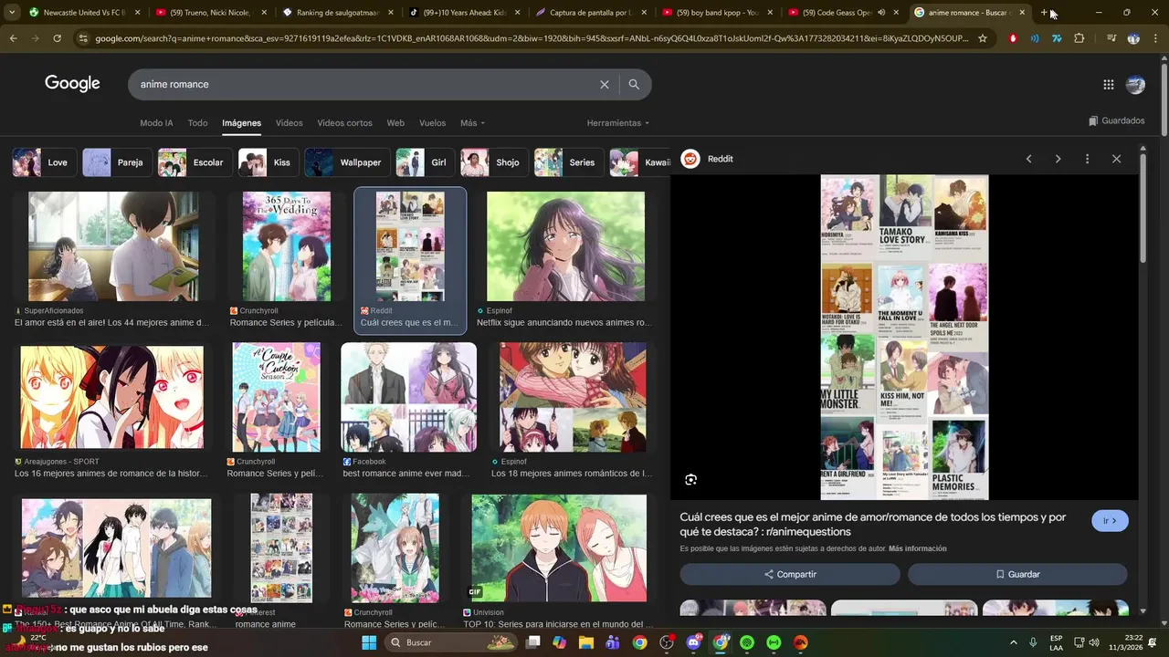Search image with Google Lens icon
Screen dimensions: 1169x657
pos(690,479)
